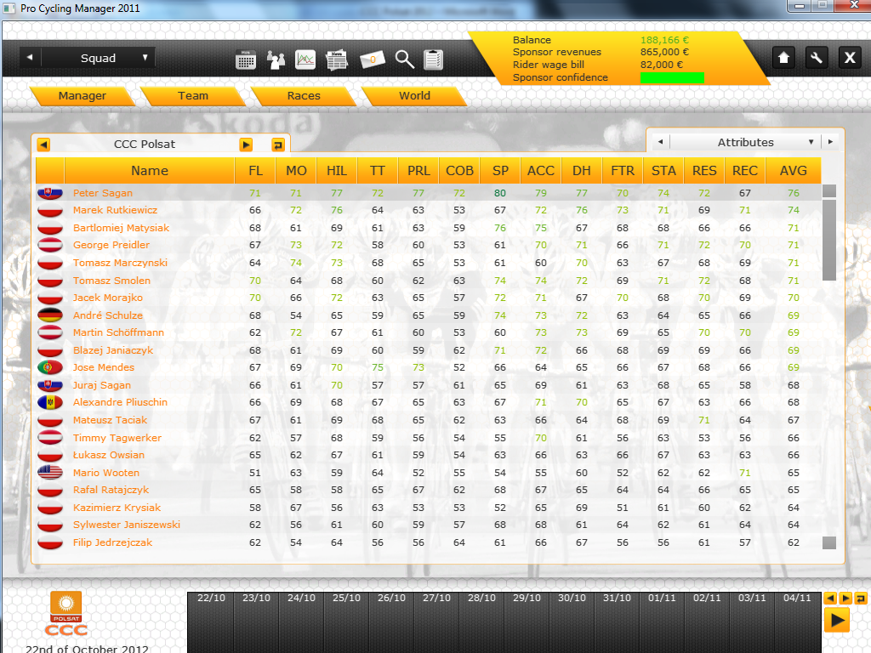
Task: Click Slovak flag next to Juraj Sagan
Action: coord(50,385)
